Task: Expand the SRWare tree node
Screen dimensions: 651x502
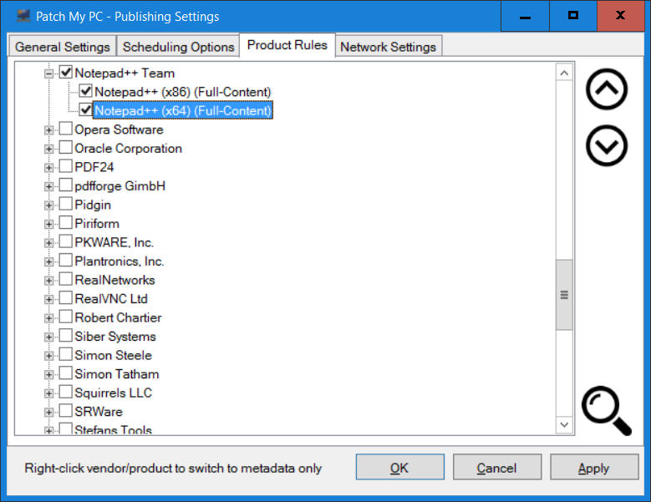Action: pos(49,413)
